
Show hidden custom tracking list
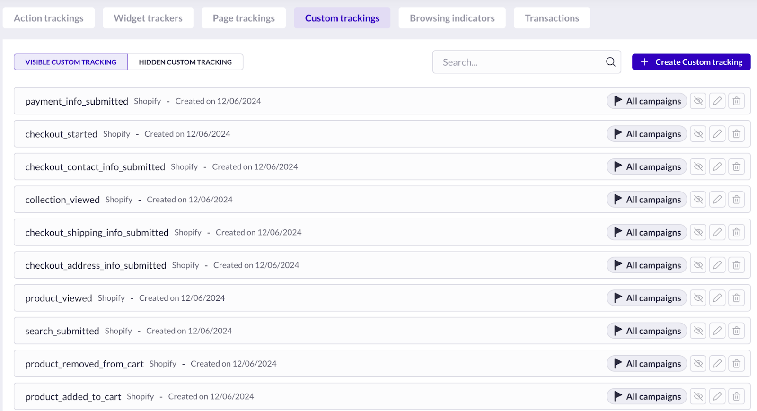pyautogui.click(x=185, y=62)
